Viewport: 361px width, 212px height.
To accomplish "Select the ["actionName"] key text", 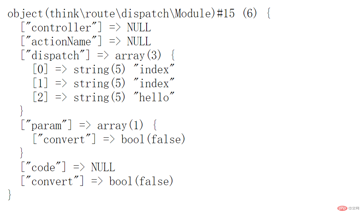I will point(61,42).
